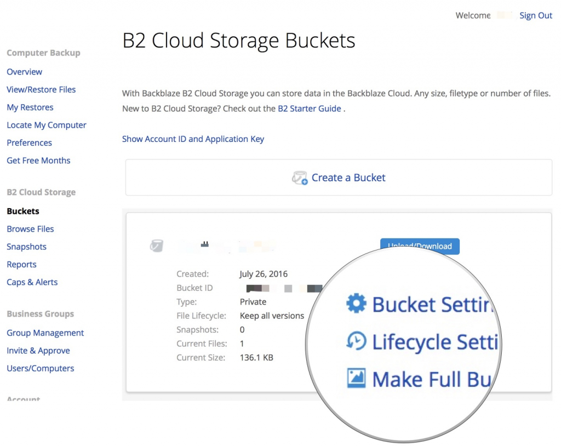Click the 'B2 Cloud Storage Buckets' heading
Image resolution: width=561 pixels, height=446 pixels.
[x=239, y=40]
